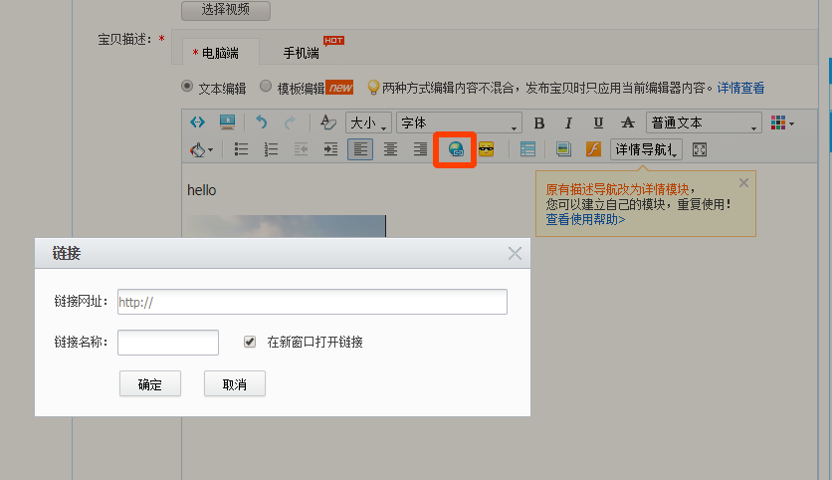Align text right

420,149
